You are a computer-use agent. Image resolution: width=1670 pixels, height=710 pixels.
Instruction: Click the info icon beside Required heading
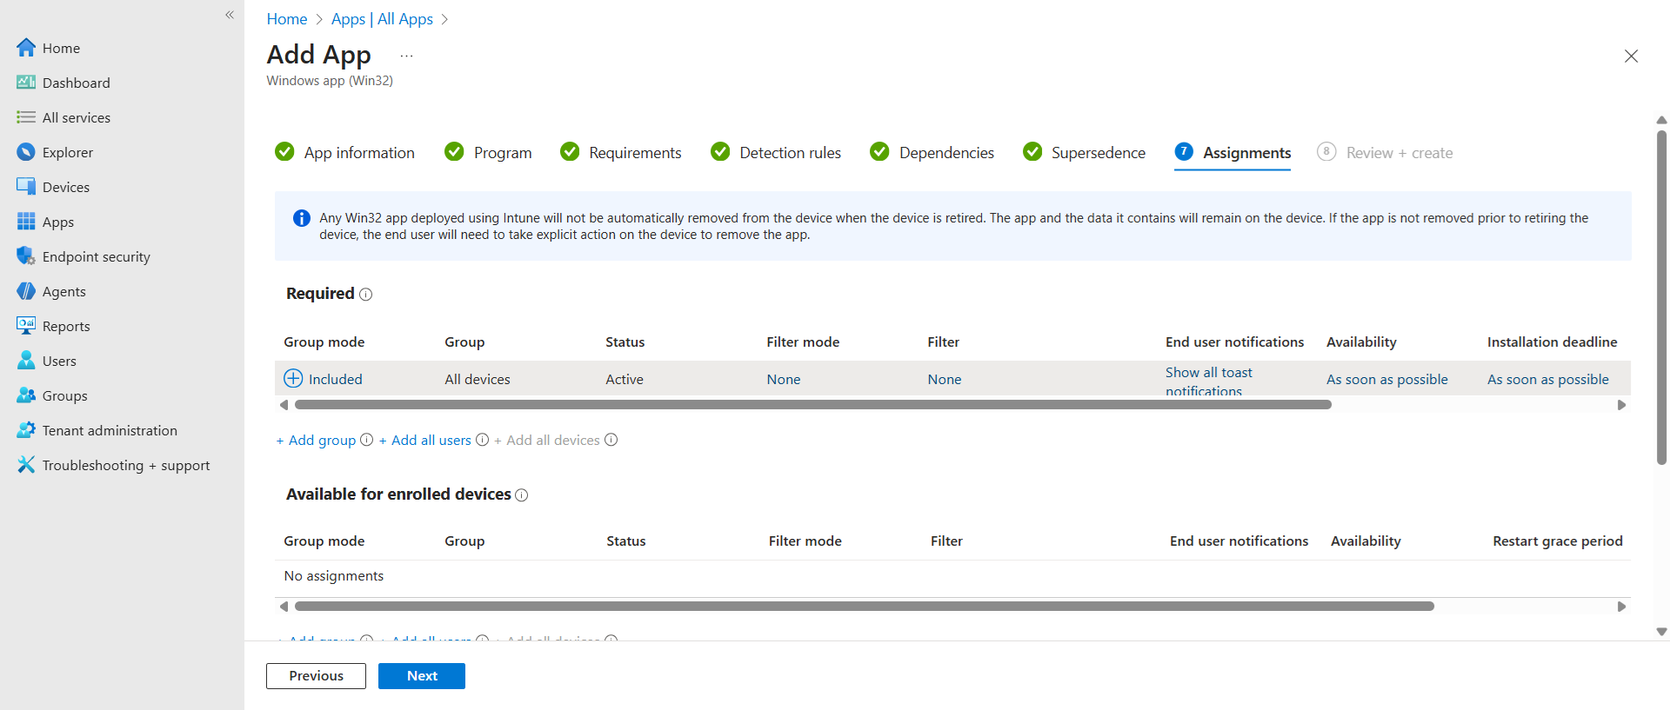tap(366, 295)
